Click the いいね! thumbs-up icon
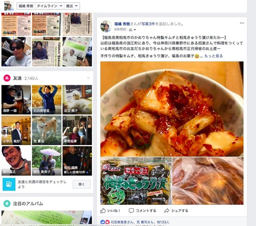 103,210
